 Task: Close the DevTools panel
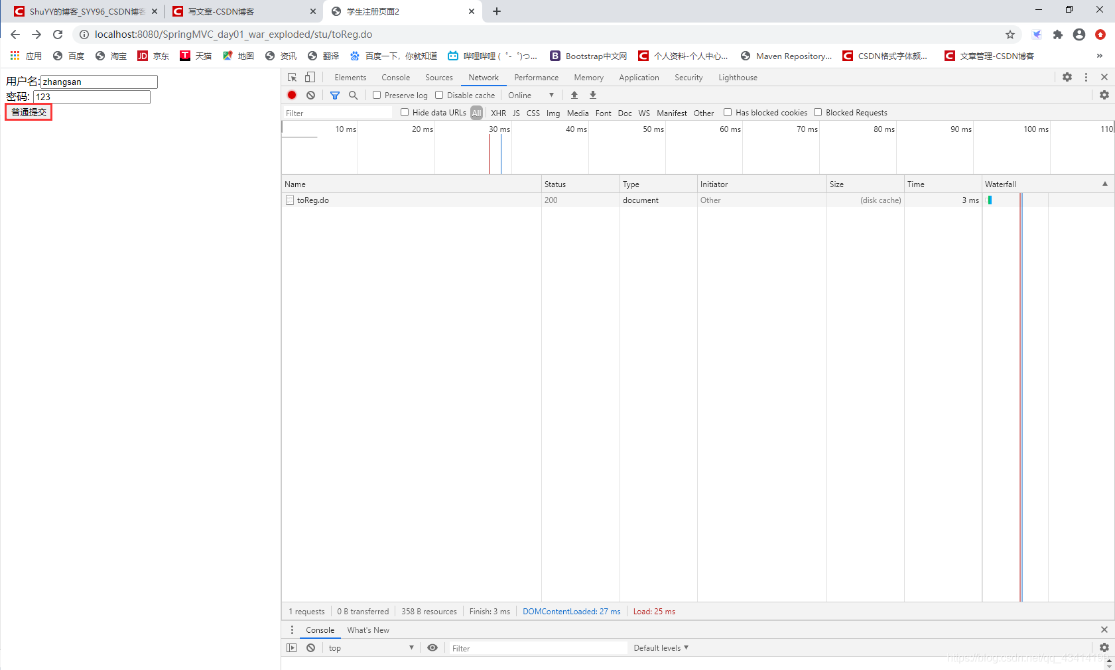click(1104, 77)
